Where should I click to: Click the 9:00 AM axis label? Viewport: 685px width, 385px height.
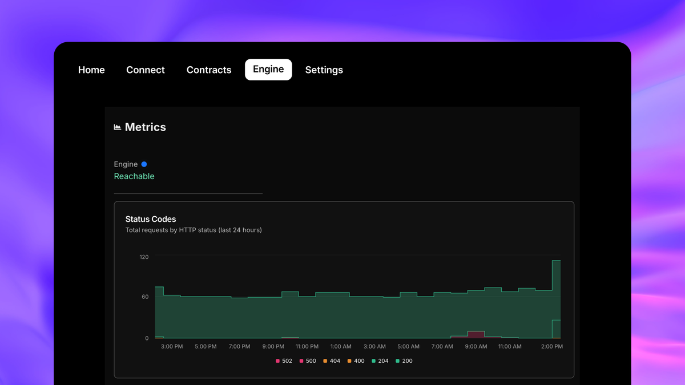(x=476, y=346)
